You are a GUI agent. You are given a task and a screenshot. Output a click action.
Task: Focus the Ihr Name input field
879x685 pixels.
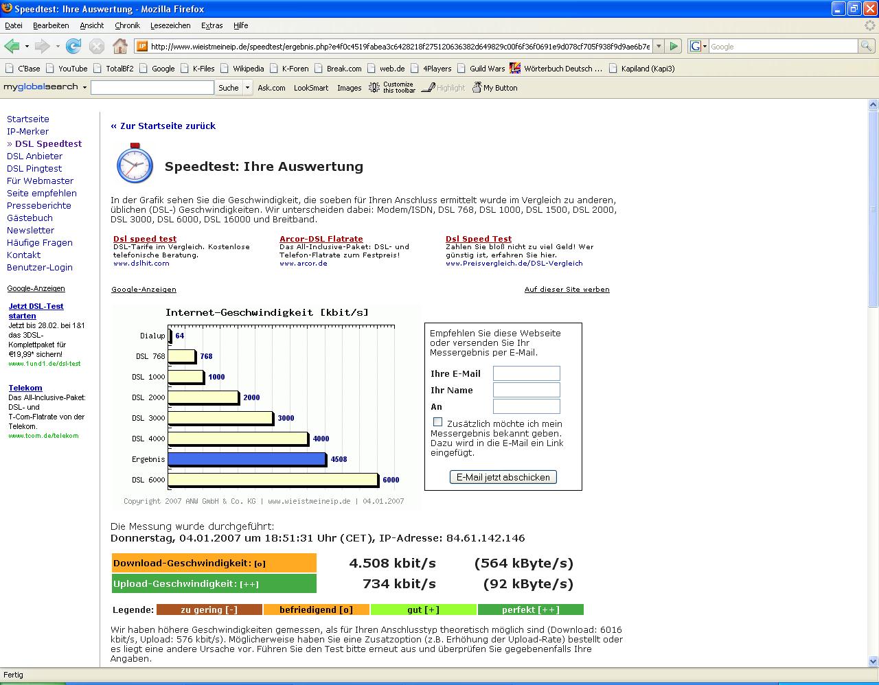527,390
